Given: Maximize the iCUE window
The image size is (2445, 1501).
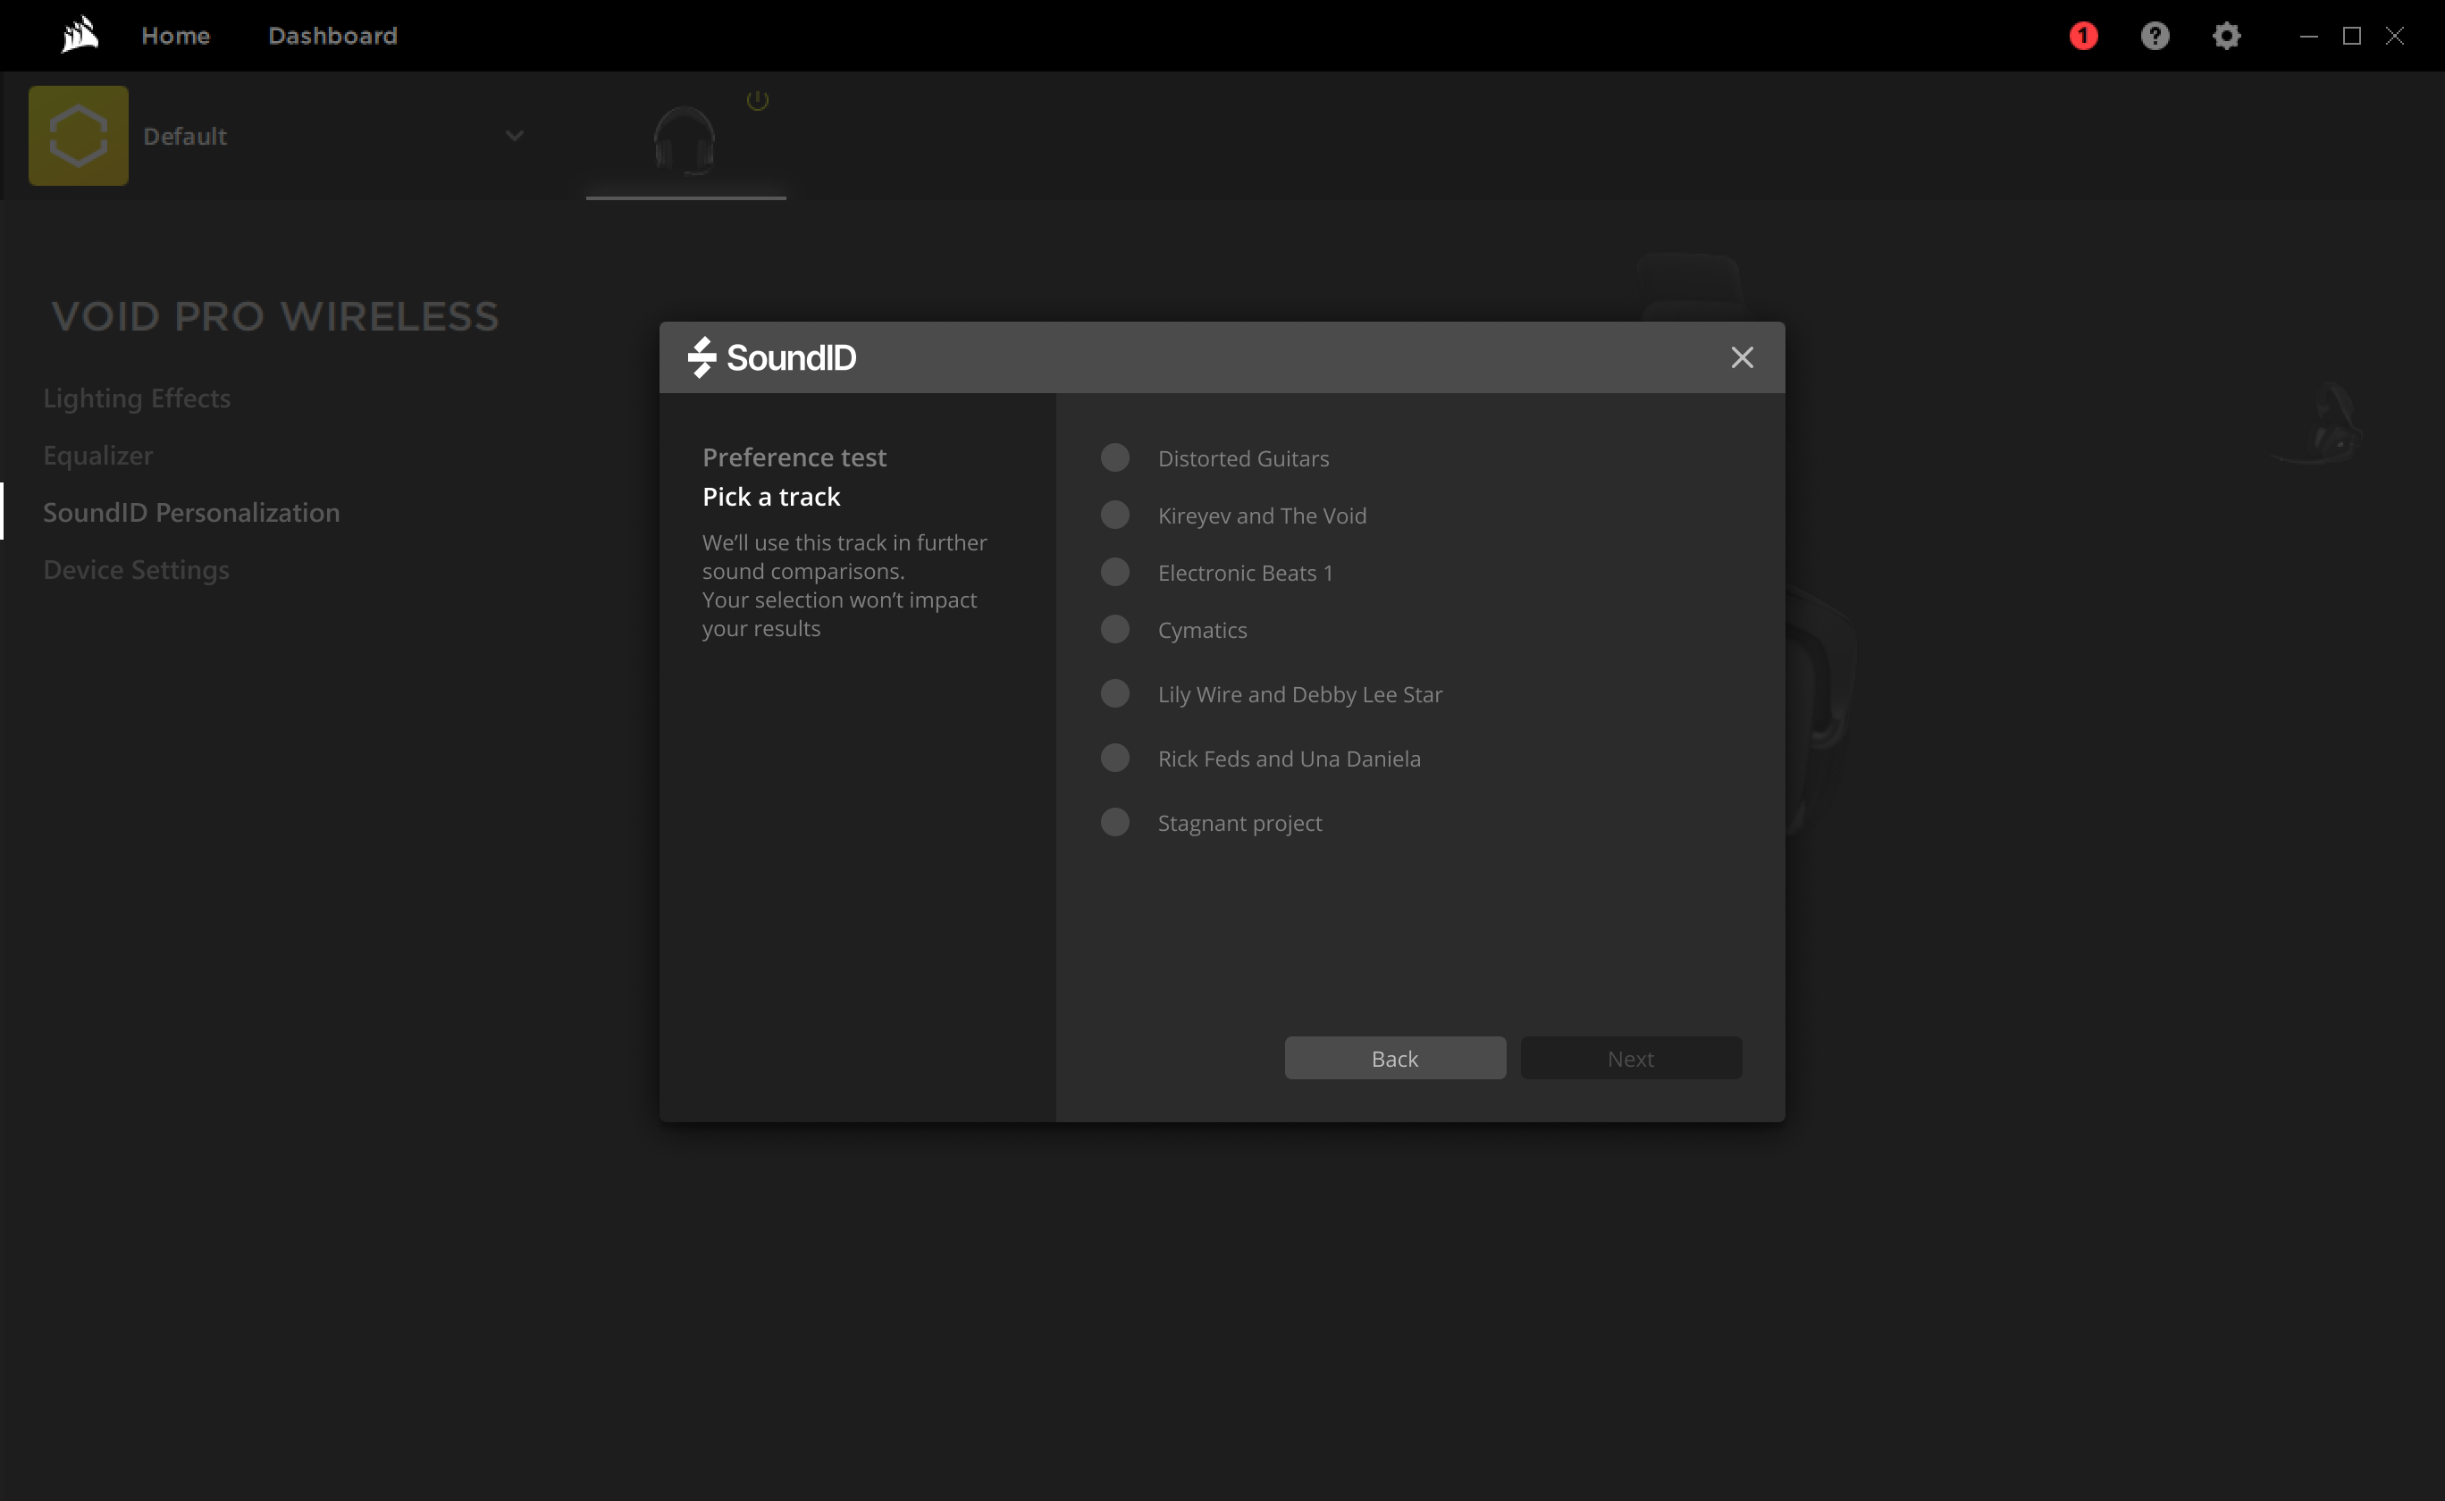Looking at the screenshot, I should 2352,36.
